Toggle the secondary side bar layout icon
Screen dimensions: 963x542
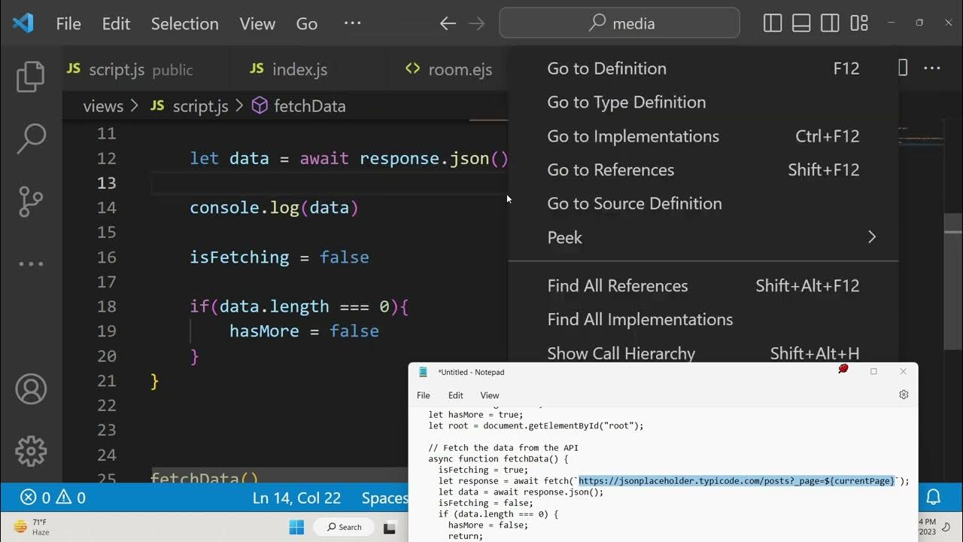click(830, 23)
